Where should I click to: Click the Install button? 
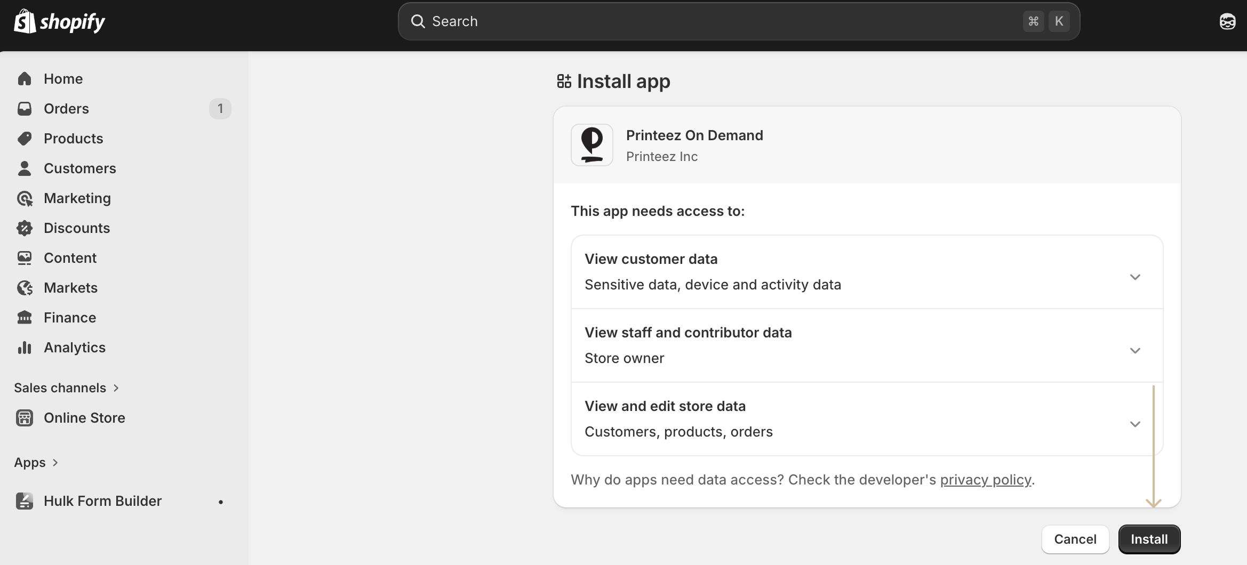pyautogui.click(x=1149, y=539)
